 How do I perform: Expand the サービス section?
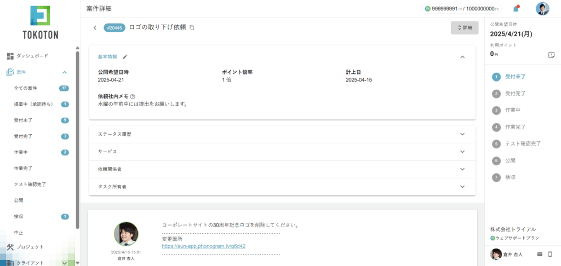coord(462,152)
